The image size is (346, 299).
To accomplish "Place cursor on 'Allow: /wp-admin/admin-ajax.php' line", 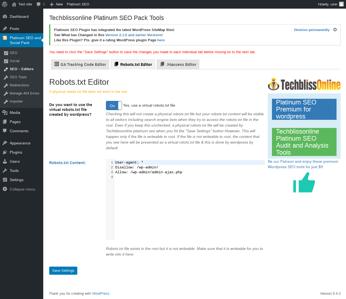I will click(149, 172).
